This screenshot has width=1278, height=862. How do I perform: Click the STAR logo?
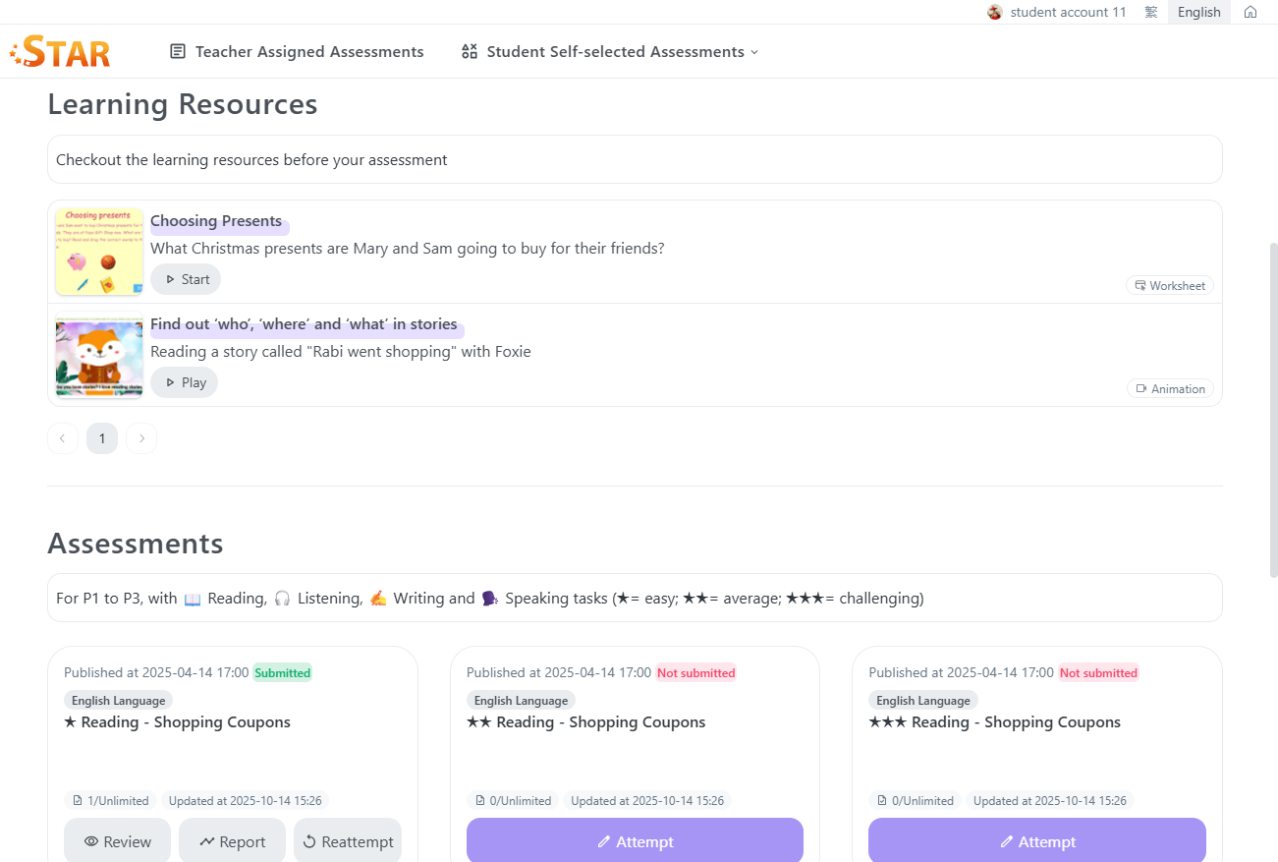coord(61,52)
